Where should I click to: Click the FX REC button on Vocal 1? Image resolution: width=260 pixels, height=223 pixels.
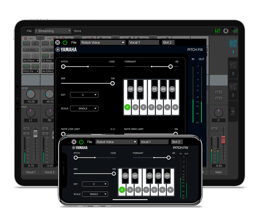(x=31, y=50)
